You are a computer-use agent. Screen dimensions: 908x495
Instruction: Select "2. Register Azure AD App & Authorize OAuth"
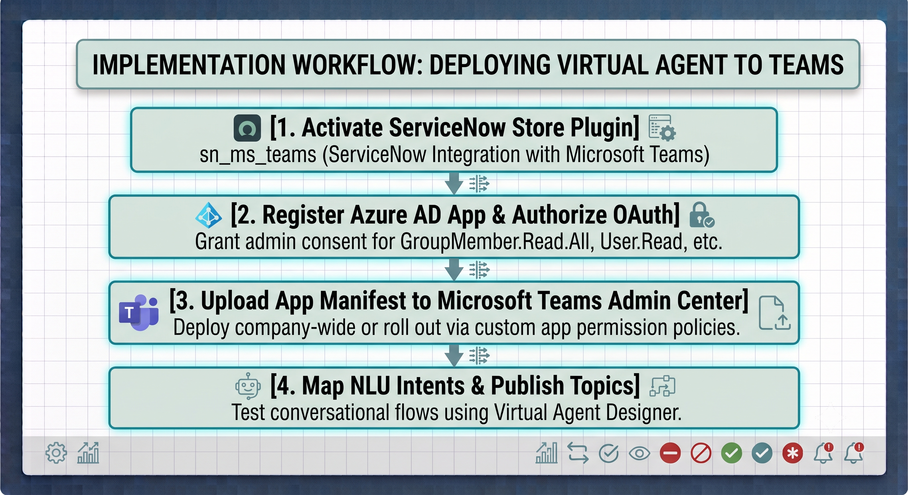click(x=455, y=215)
